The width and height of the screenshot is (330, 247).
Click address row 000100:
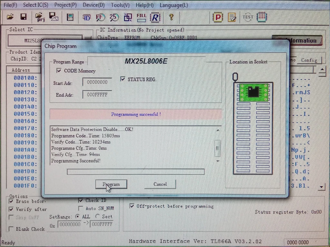click(25, 78)
